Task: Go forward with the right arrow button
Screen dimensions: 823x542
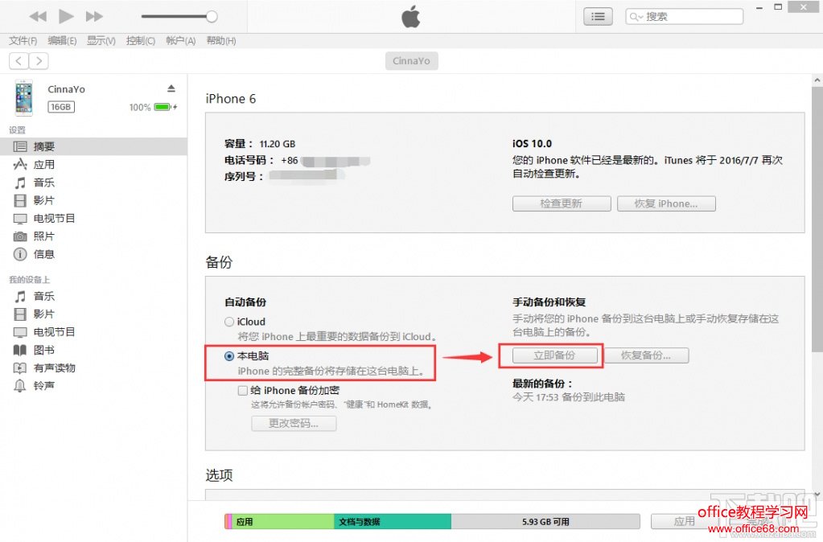Action: point(39,61)
